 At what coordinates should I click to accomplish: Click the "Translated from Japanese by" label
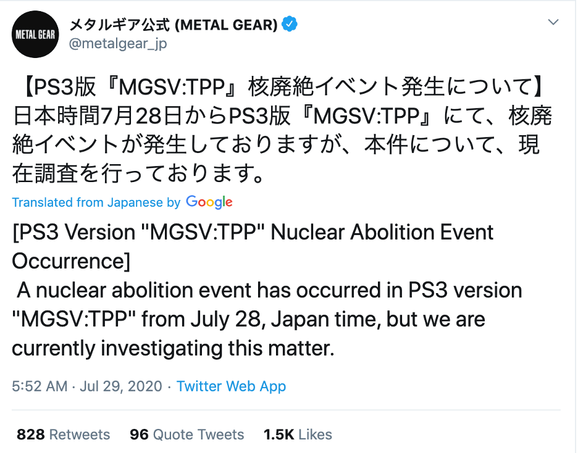pos(96,202)
